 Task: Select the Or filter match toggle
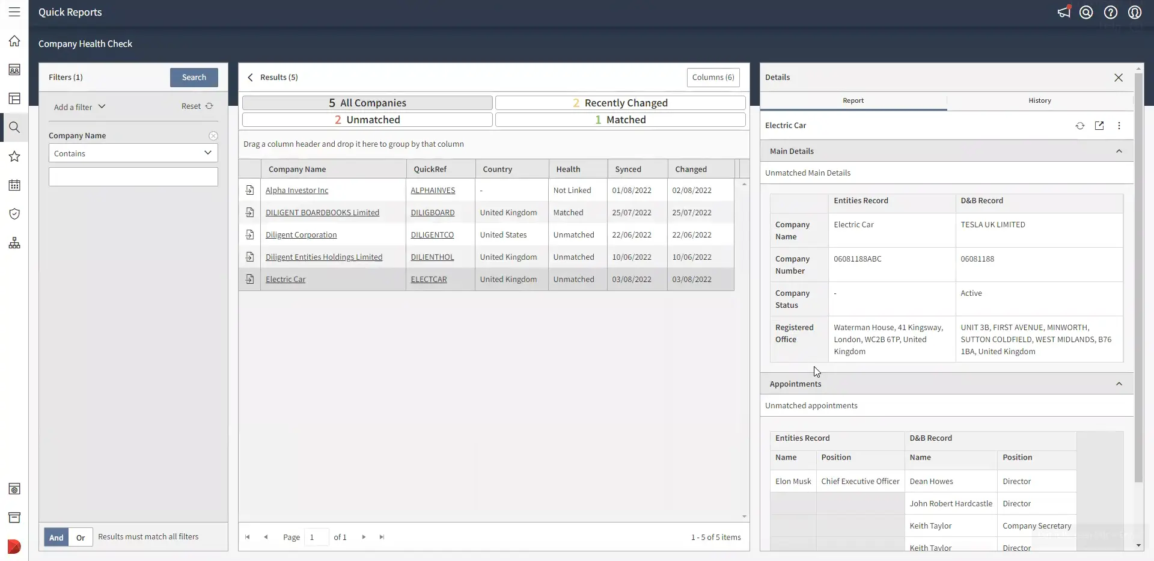tap(81, 538)
